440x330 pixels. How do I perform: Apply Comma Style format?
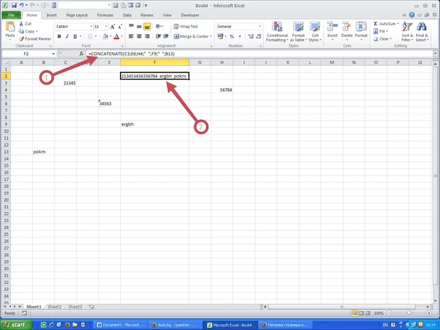(240, 36)
